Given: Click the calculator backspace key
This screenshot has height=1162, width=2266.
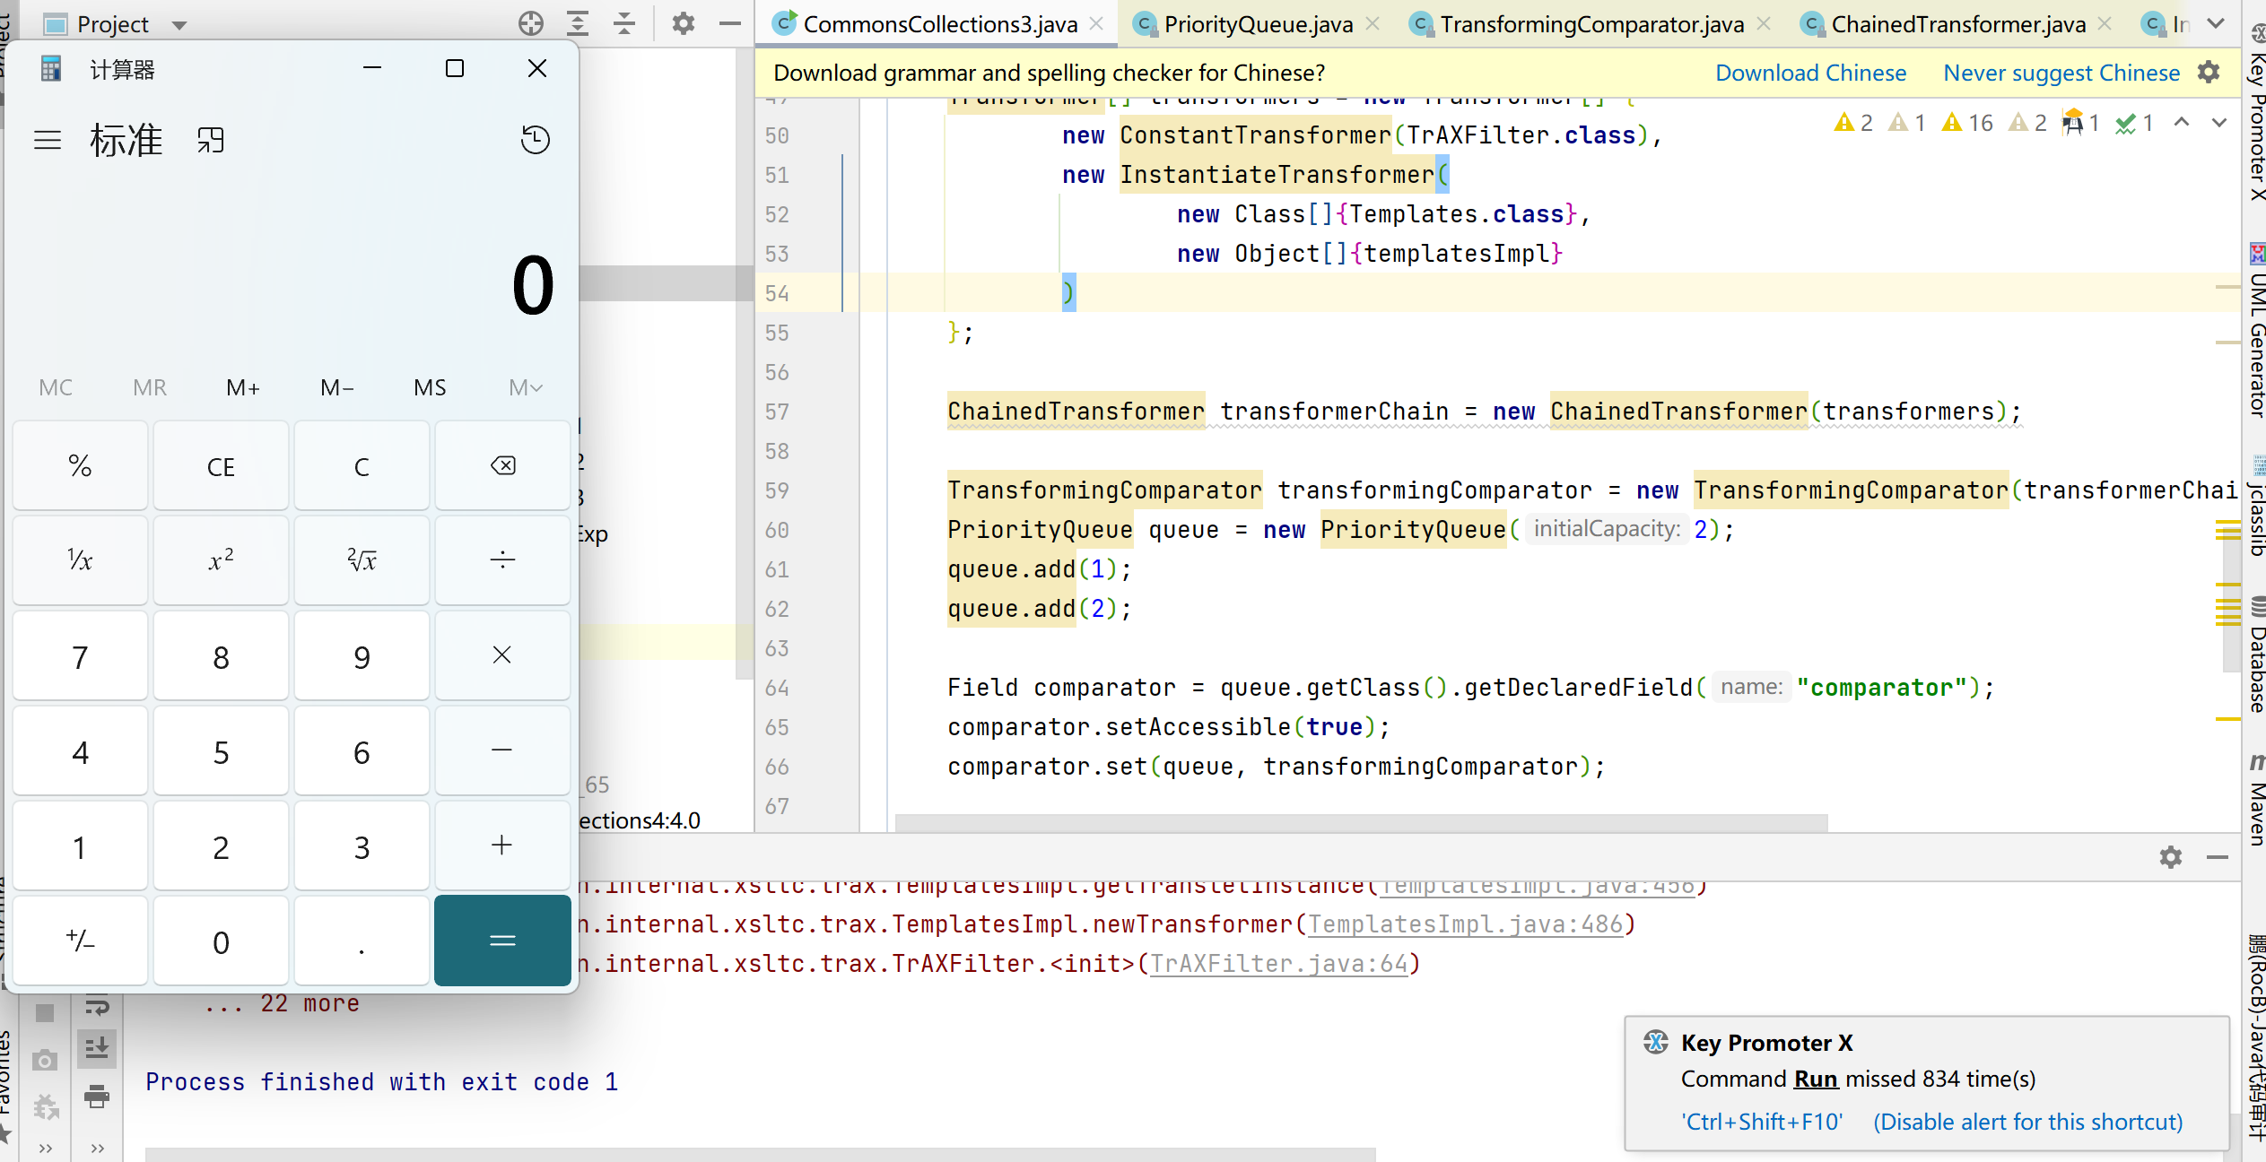Looking at the screenshot, I should pos(503,465).
